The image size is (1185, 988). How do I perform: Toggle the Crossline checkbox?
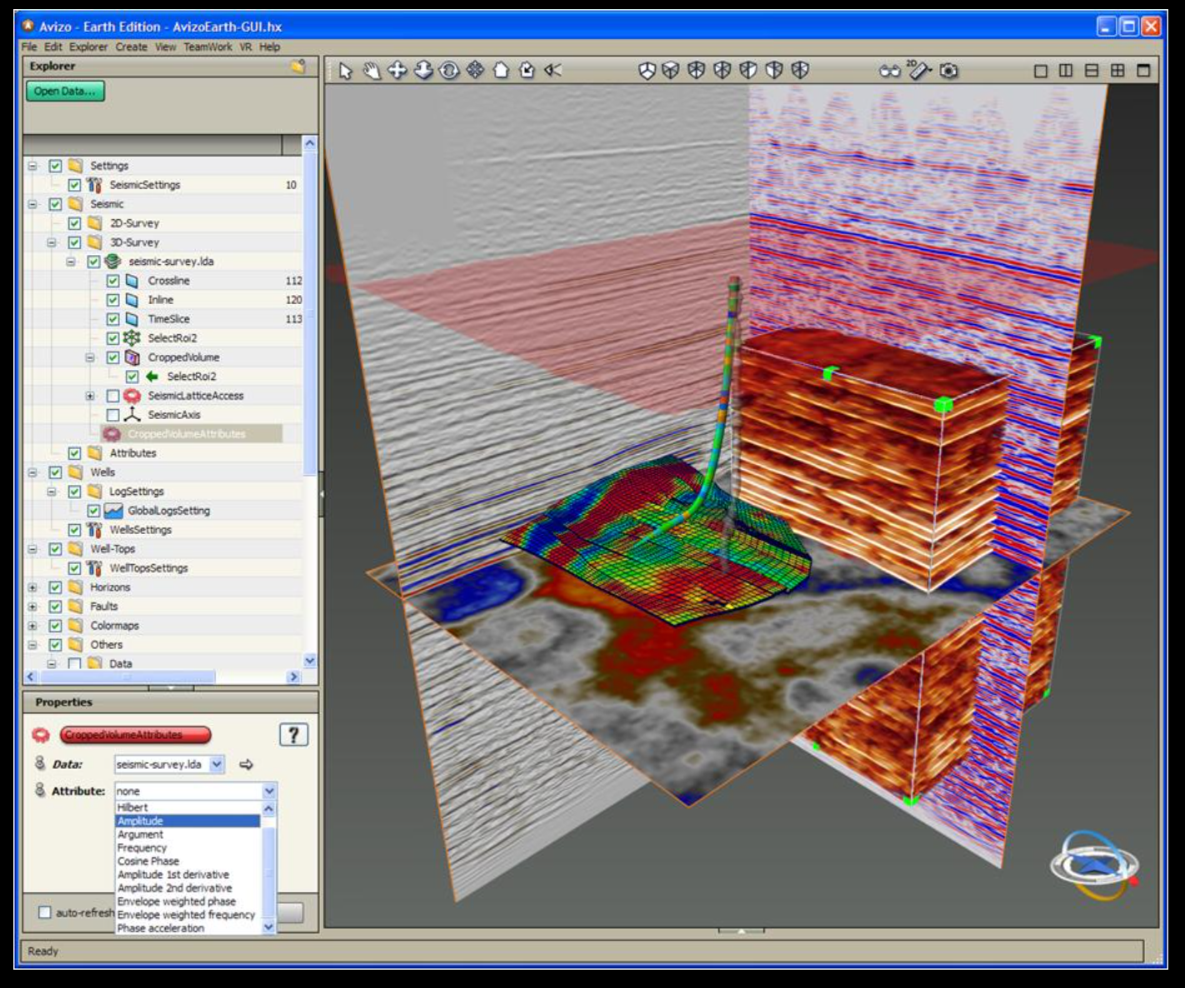(113, 281)
